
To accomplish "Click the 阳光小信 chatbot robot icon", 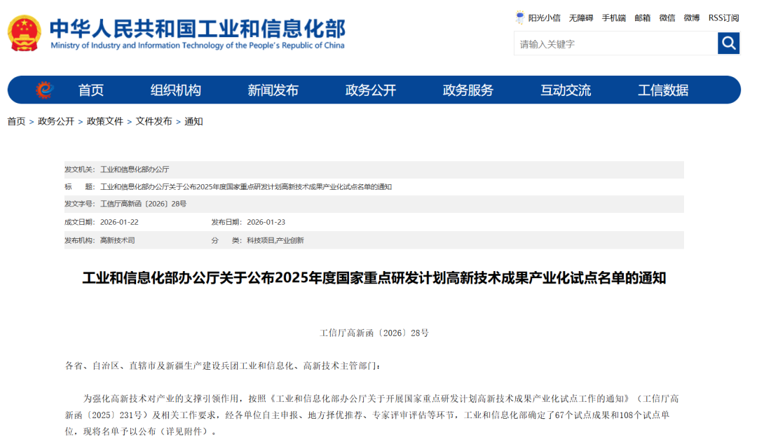I will 517,18.
